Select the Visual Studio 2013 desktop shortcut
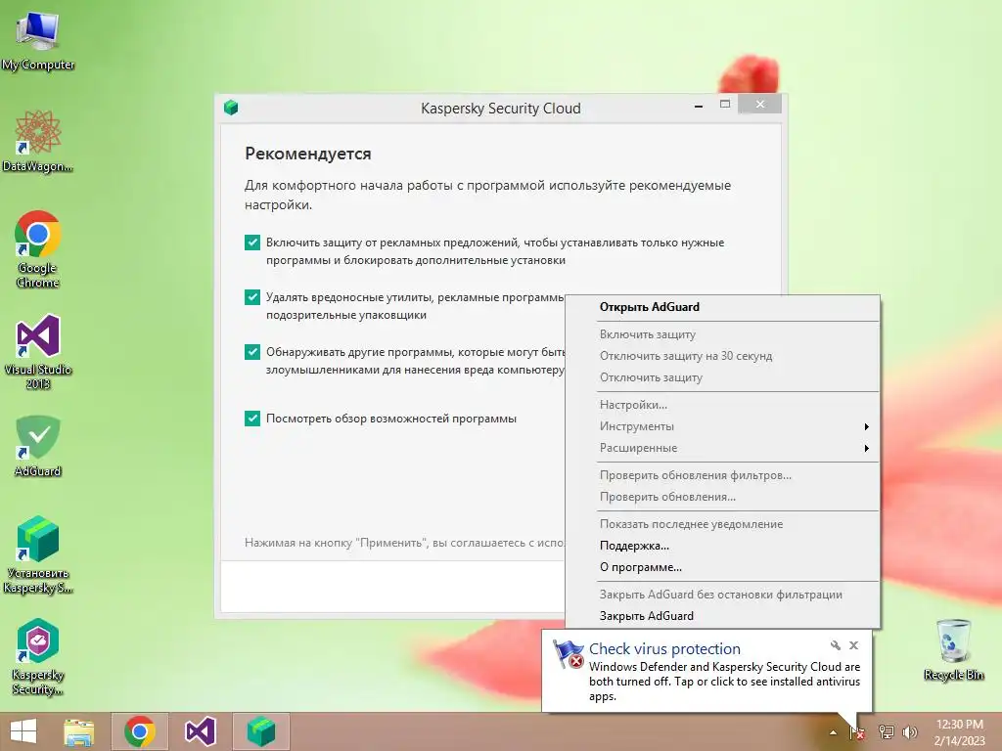Viewport: 1002px width, 751px height. pos(38,351)
